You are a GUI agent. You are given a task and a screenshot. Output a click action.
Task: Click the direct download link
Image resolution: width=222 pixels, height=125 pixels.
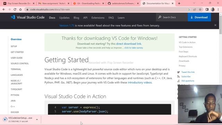129,44
